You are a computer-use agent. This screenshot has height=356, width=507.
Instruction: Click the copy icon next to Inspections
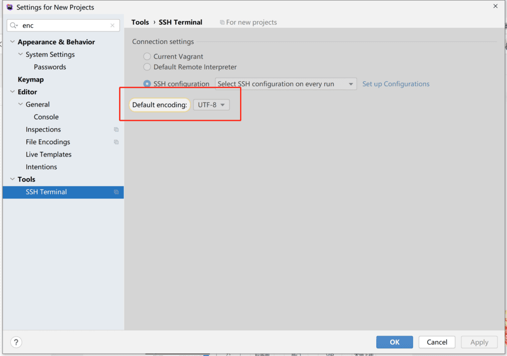coord(116,130)
